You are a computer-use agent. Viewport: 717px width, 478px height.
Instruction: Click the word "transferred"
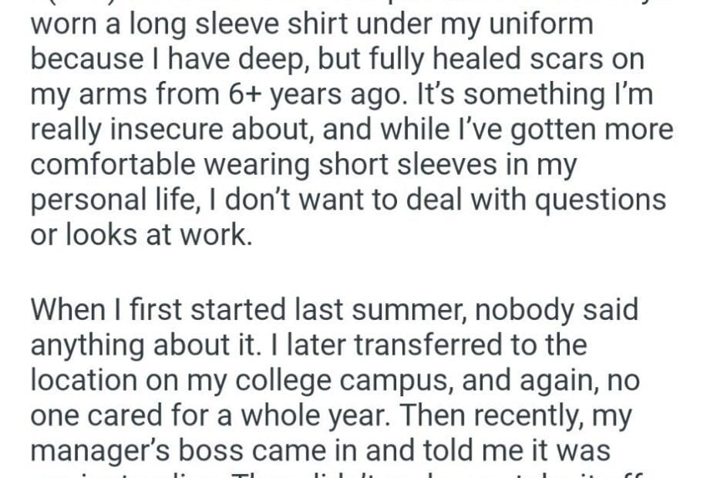click(414, 345)
